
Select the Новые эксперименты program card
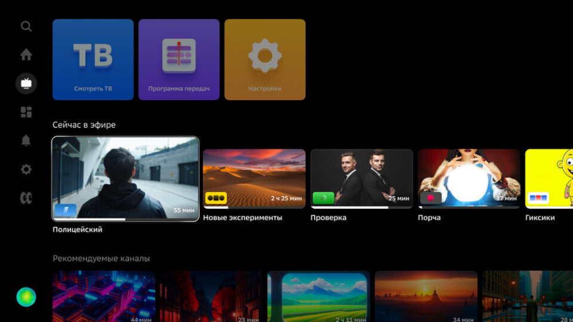(x=254, y=178)
